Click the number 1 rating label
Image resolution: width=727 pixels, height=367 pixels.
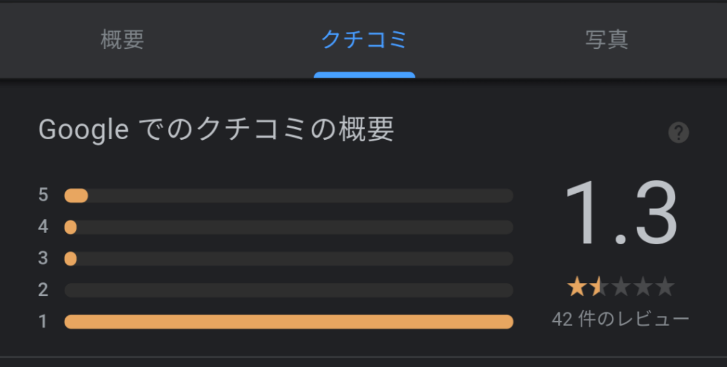[x=43, y=322]
